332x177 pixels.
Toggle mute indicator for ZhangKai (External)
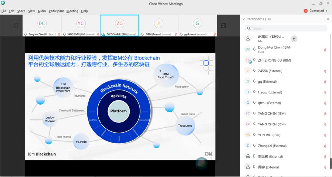point(325,146)
